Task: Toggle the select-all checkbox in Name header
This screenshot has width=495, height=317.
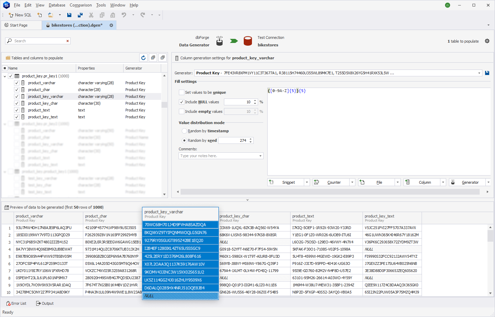Action: 5,68
